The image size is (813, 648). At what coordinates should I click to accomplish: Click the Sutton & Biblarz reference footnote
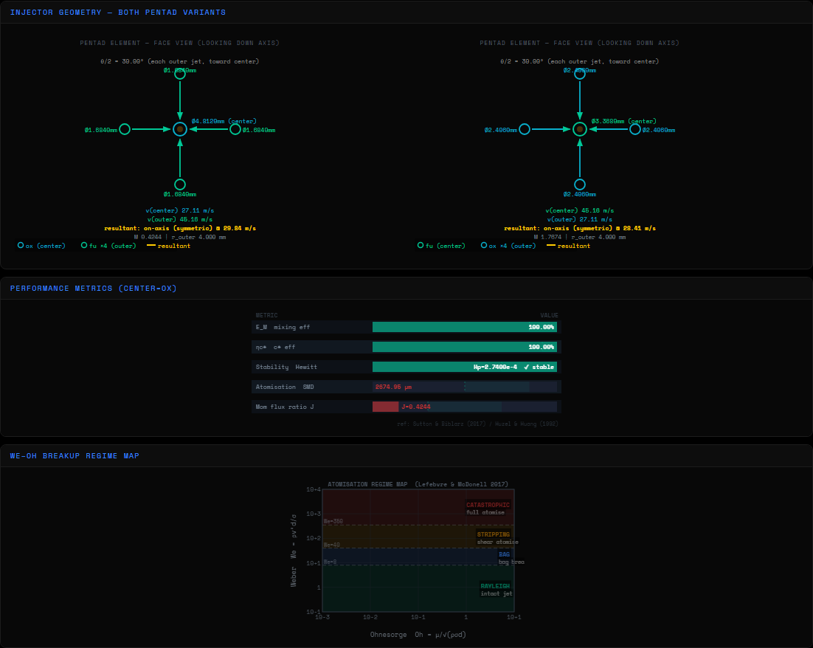point(477,424)
